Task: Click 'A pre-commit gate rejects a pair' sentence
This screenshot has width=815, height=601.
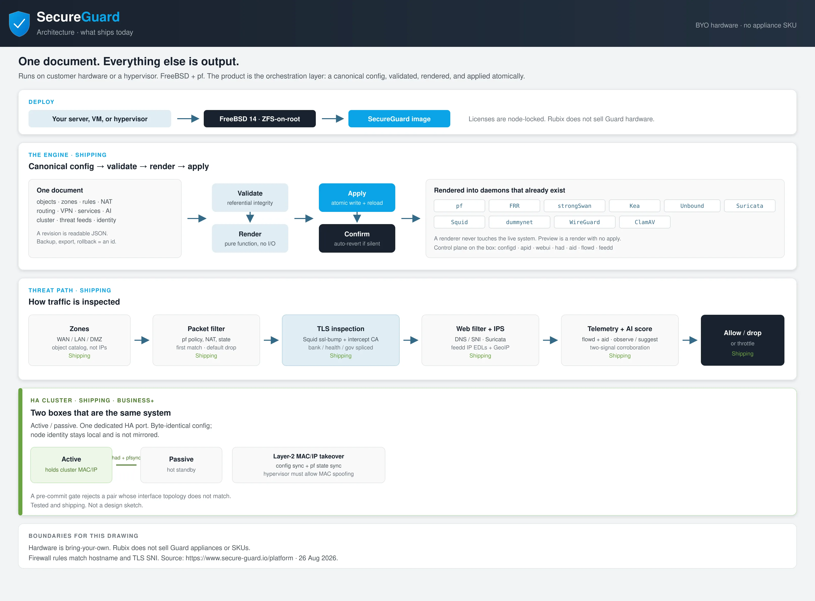Action: (131, 496)
